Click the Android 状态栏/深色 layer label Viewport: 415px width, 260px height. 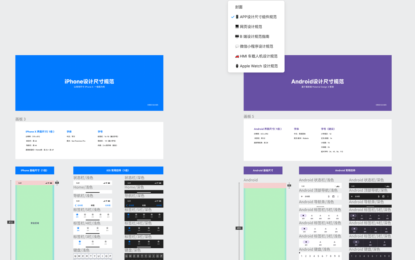(x=366, y=180)
